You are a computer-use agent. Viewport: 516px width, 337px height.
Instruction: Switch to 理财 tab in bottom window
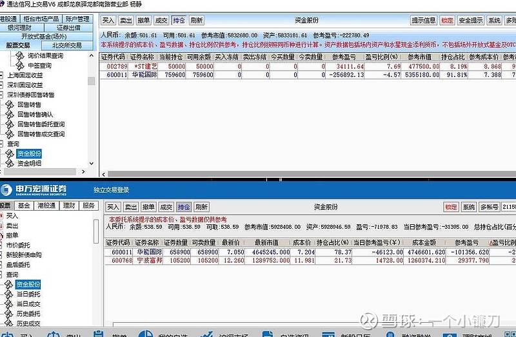coord(69,206)
